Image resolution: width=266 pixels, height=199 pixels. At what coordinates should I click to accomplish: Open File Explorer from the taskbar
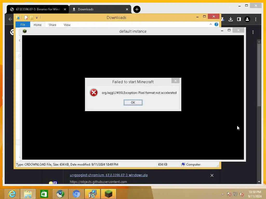point(28,194)
